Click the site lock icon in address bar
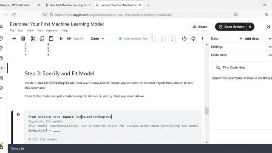Viewport: 272px width, 153px height. (x=51, y=14)
